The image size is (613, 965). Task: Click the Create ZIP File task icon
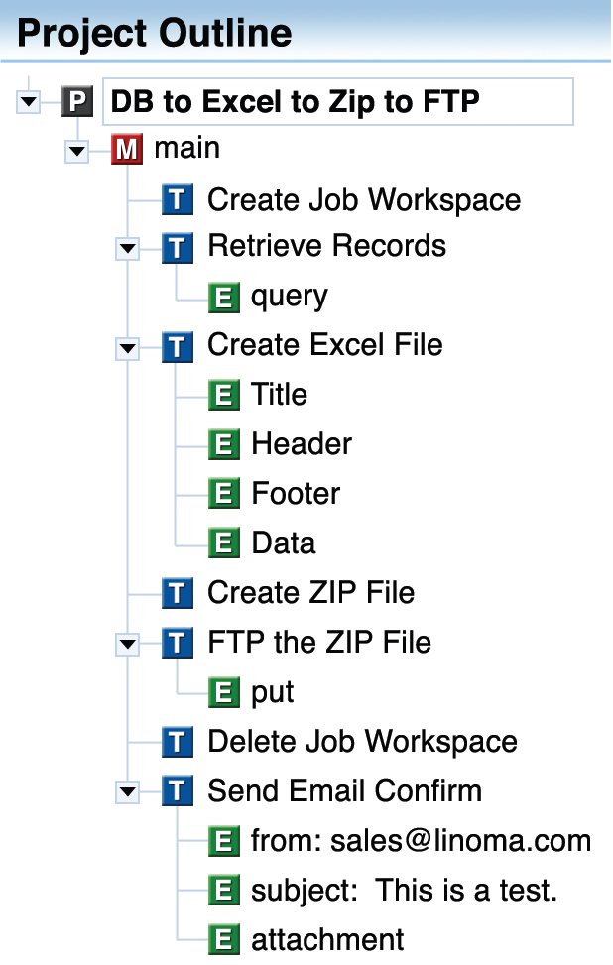coord(177,594)
